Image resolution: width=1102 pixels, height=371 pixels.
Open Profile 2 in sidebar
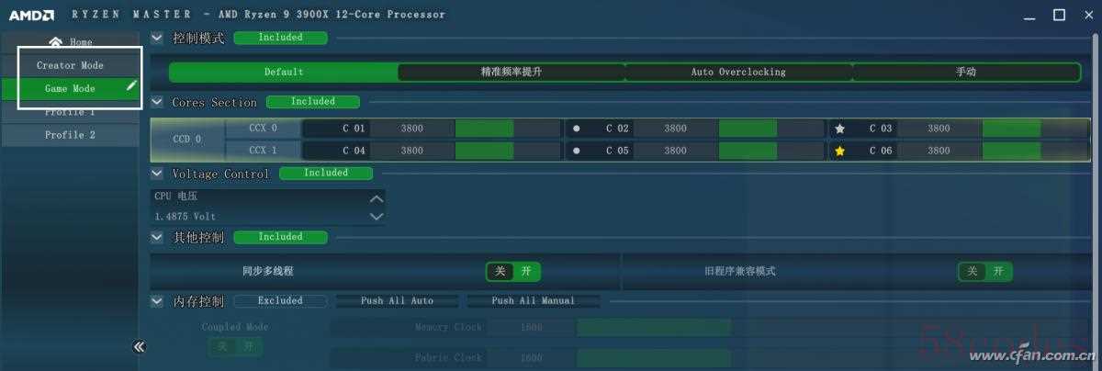71,135
